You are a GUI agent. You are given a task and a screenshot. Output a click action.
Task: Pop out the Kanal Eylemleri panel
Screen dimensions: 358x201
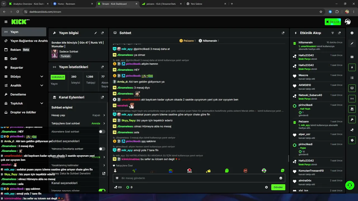(102, 97)
